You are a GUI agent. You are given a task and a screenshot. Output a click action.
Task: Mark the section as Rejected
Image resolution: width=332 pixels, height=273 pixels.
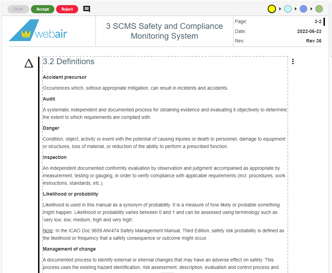67,9
